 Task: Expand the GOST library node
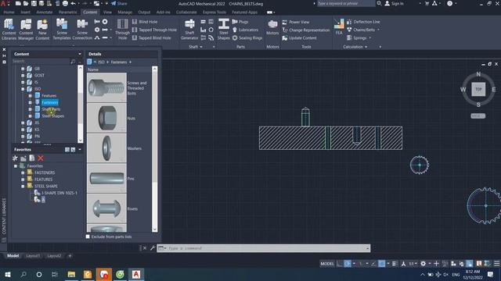(23, 76)
